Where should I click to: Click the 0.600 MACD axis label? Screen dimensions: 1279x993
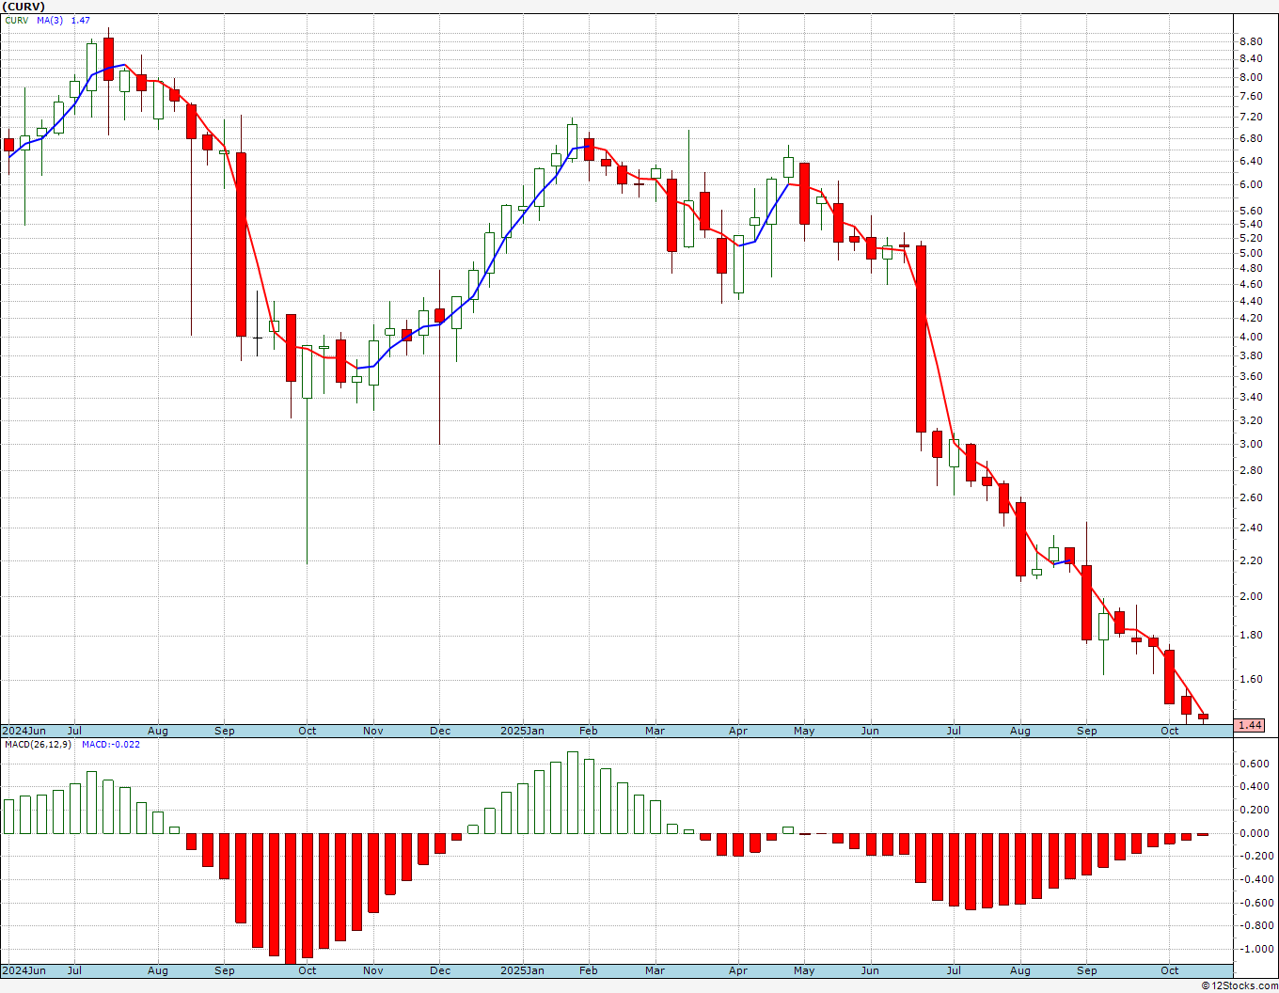pos(1254,764)
